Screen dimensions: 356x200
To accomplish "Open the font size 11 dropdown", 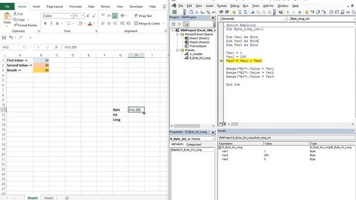I will pos(82,16).
